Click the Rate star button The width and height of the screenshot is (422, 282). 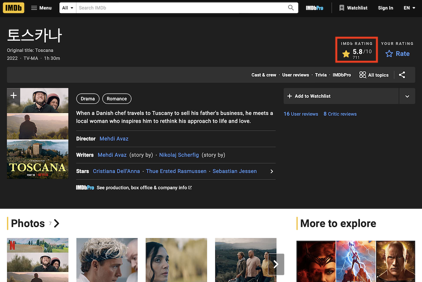(397, 54)
